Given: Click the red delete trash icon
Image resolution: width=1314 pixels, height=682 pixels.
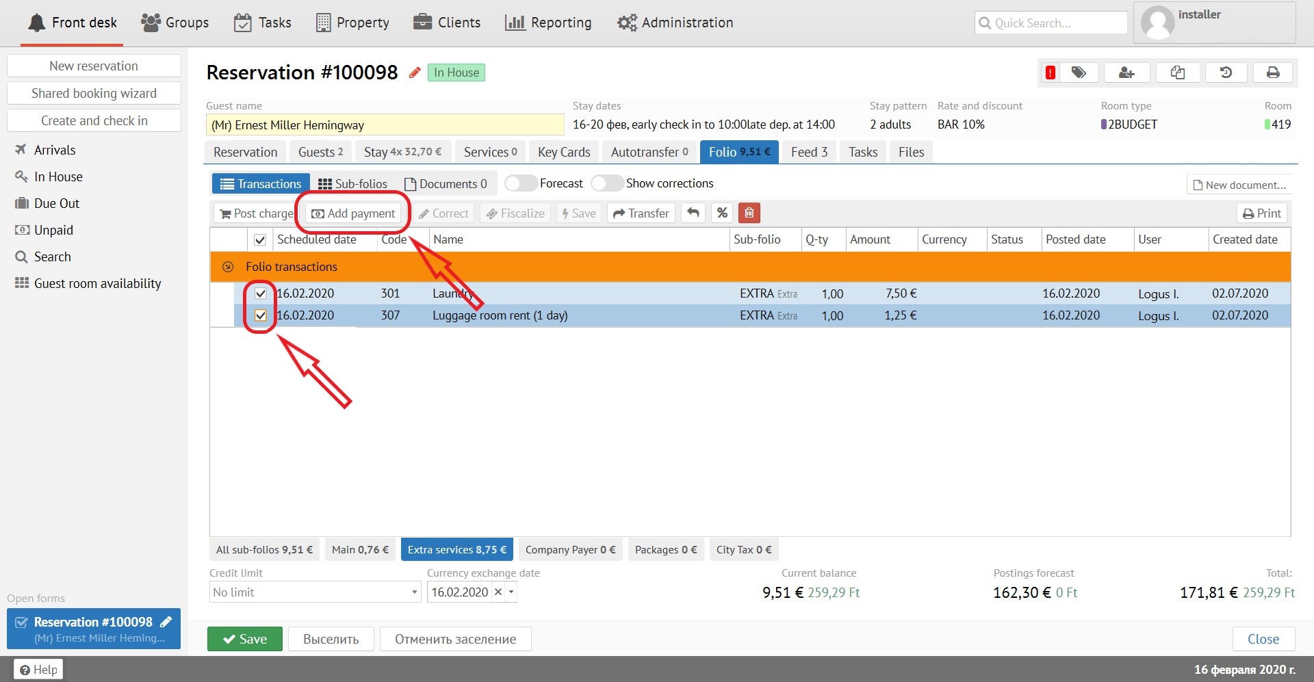Looking at the screenshot, I should pyautogui.click(x=749, y=213).
